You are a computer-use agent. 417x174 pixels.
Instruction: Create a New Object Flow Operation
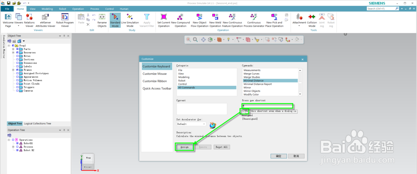pos(201,20)
